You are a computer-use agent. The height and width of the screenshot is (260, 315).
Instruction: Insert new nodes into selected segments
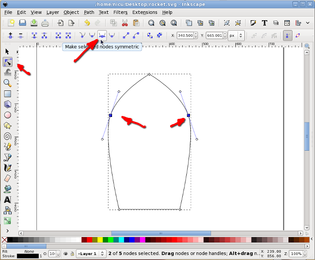10,36
